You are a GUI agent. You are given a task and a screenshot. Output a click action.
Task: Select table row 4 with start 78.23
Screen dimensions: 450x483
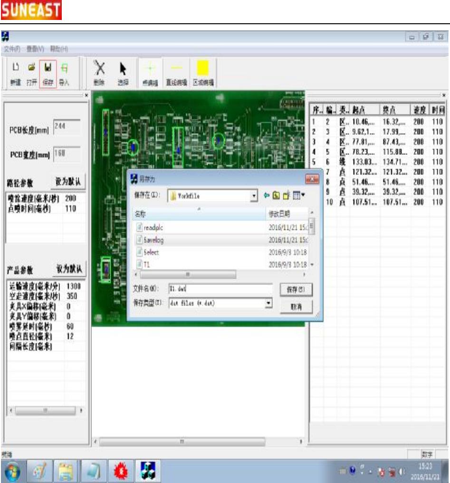pyautogui.click(x=378, y=152)
